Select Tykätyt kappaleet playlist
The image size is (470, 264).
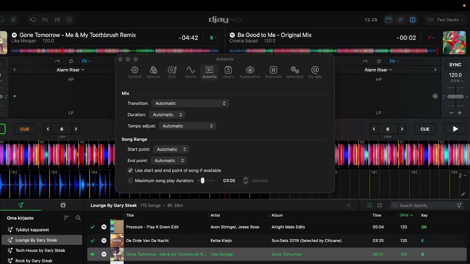41,230
